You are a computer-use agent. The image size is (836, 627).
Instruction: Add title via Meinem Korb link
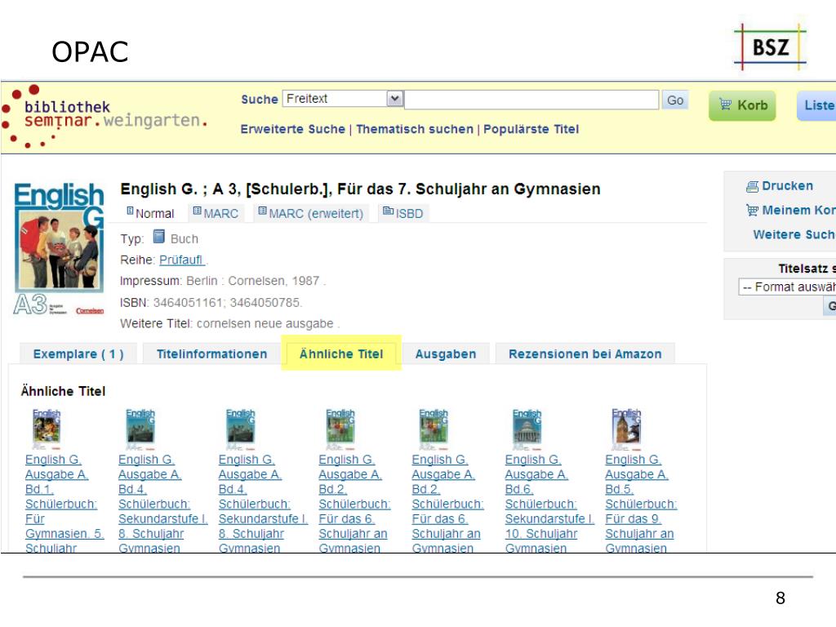point(798,210)
